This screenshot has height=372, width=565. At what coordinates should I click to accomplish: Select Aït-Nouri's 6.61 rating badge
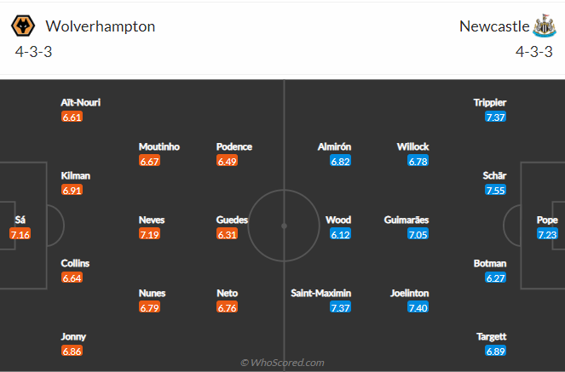tap(72, 117)
